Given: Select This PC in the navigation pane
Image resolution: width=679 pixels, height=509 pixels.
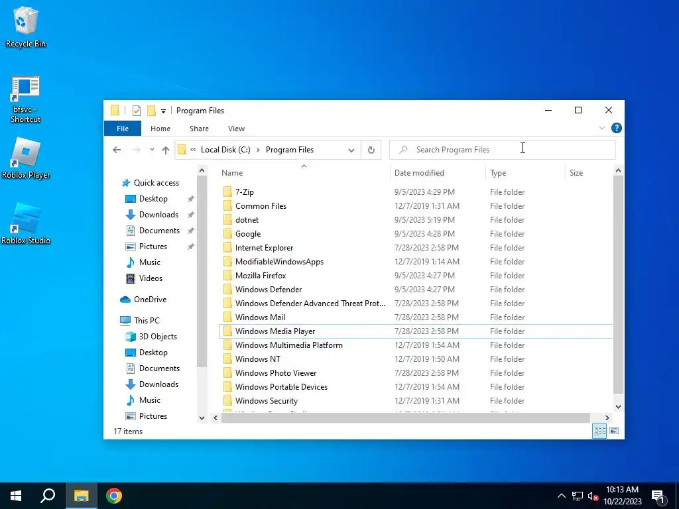Looking at the screenshot, I should [139, 321].
